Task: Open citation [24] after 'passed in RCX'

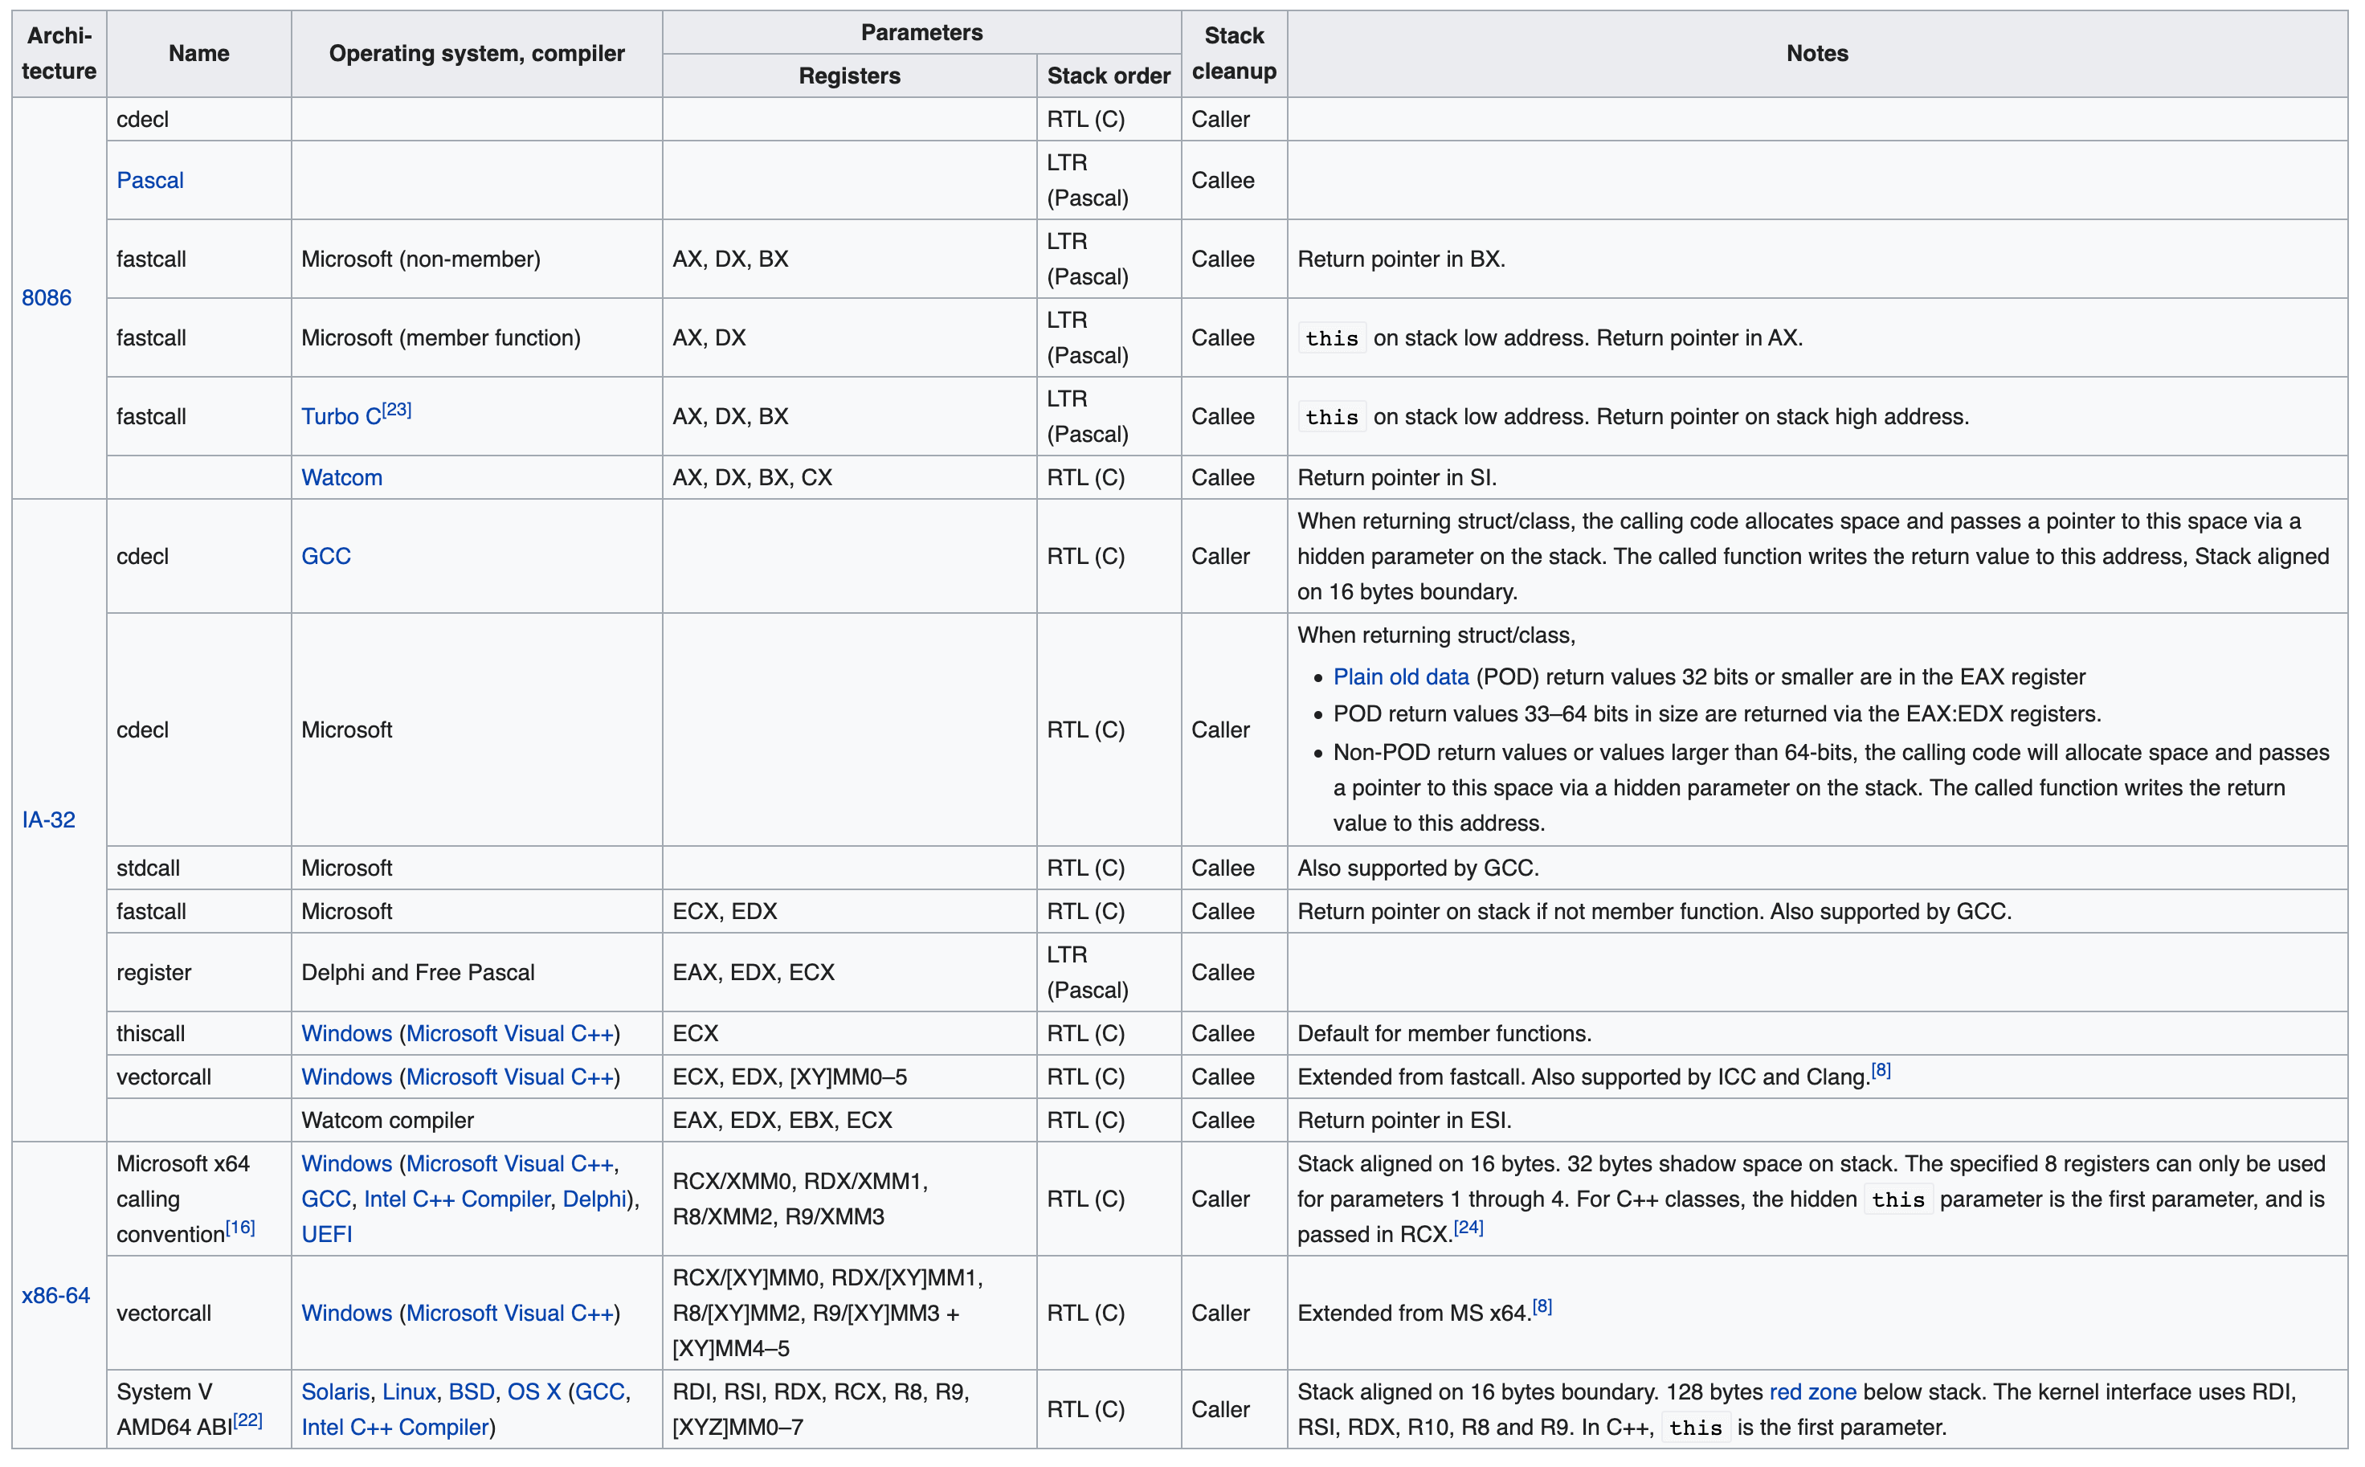Action: click(1468, 1228)
